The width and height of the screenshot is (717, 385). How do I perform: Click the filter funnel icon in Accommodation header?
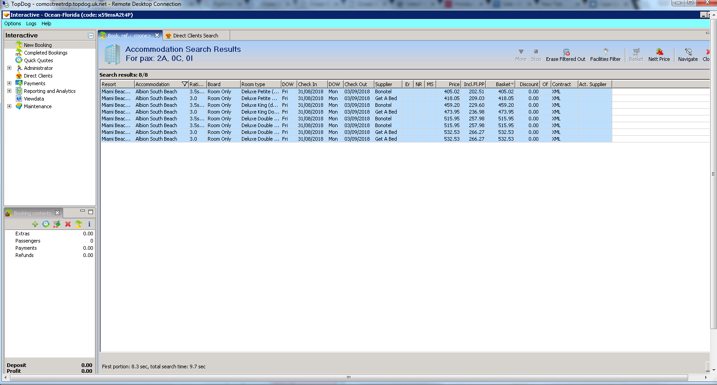pyautogui.click(x=185, y=84)
